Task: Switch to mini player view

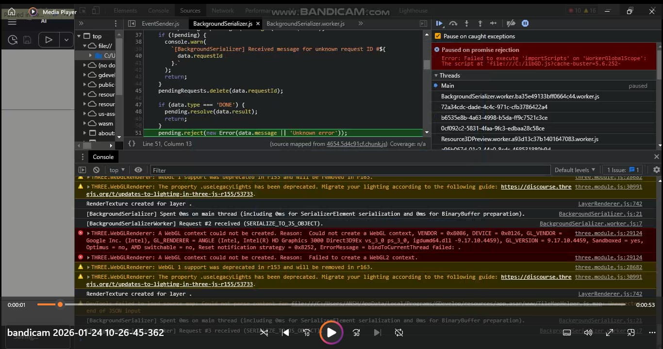Action: [630, 333]
